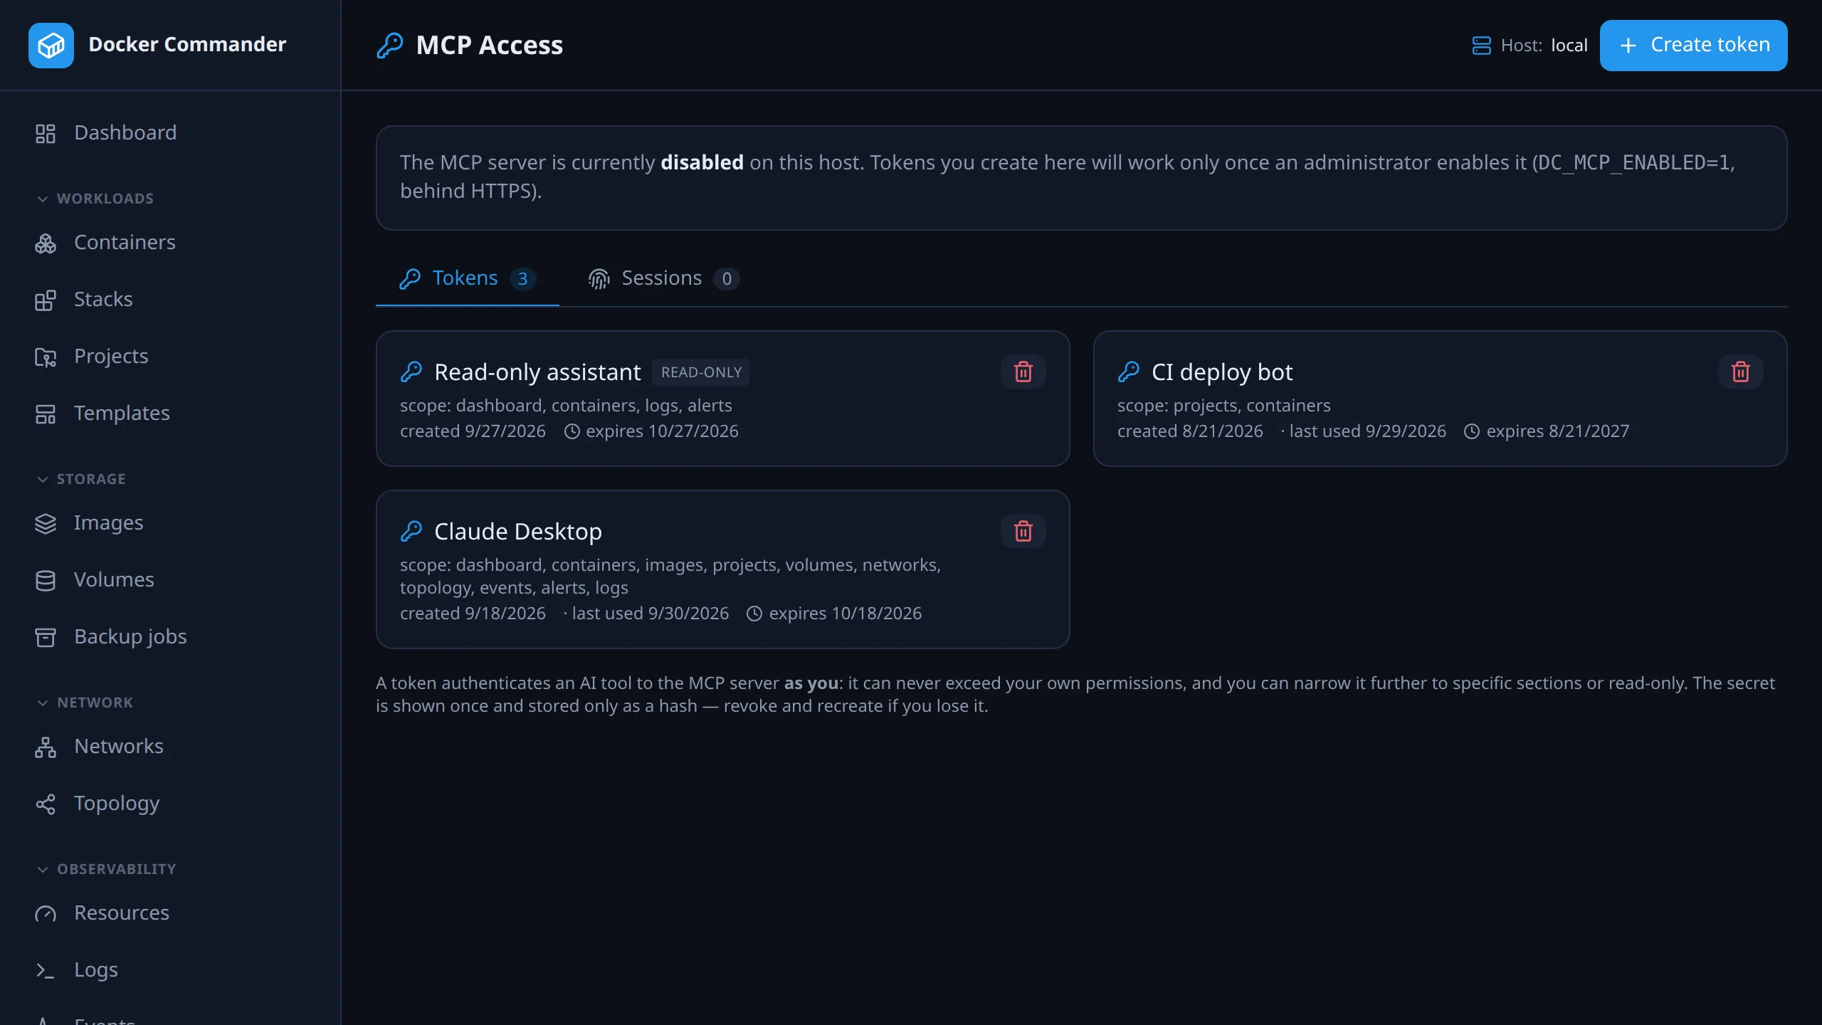Click the Host server icon in header
This screenshot has width=1822, height=1025.
(1482, 46)
